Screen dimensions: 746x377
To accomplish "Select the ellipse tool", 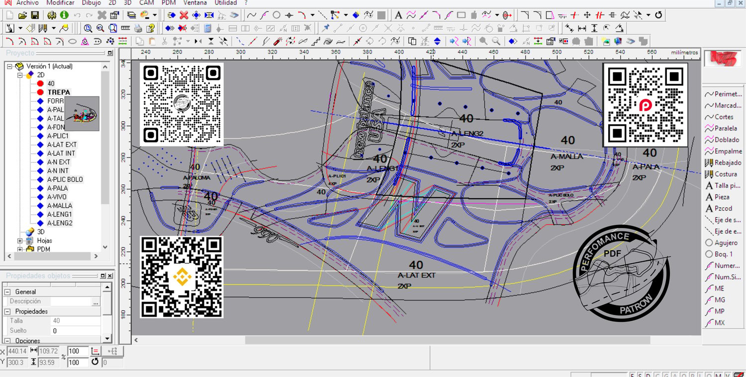I will (x=72, y=41).
